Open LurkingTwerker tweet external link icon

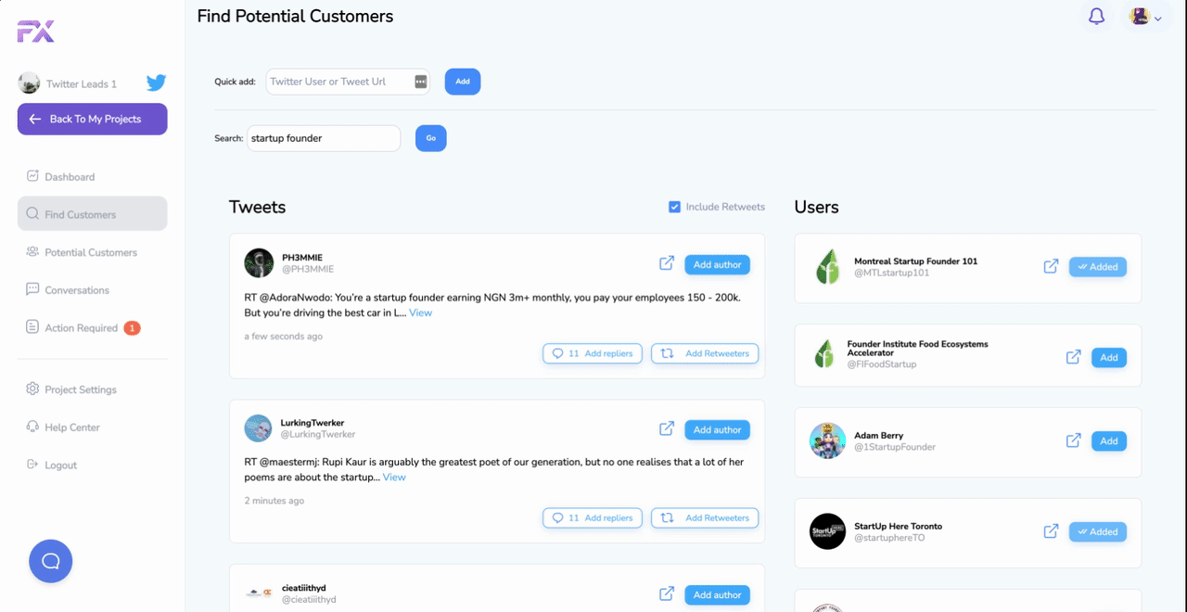coord(667,429)
